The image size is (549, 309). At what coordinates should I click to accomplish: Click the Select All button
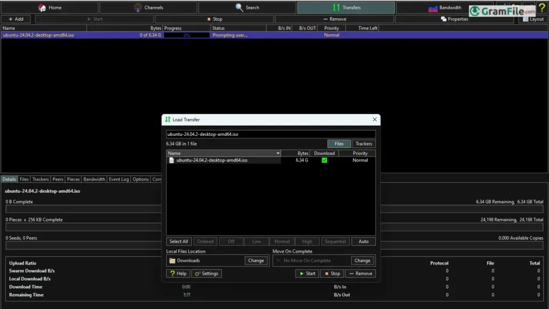[x=179, y=241]
